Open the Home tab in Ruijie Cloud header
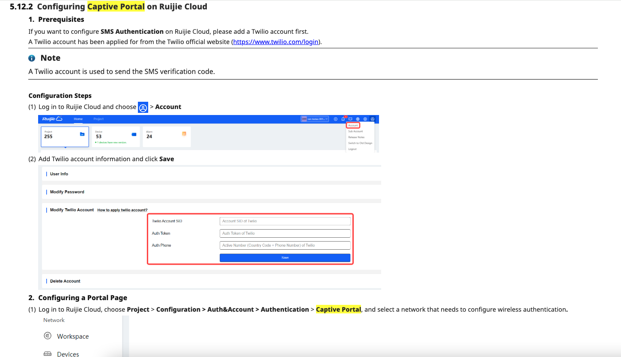The width and height of the screenshot is (621, 357). coord(78,119)
